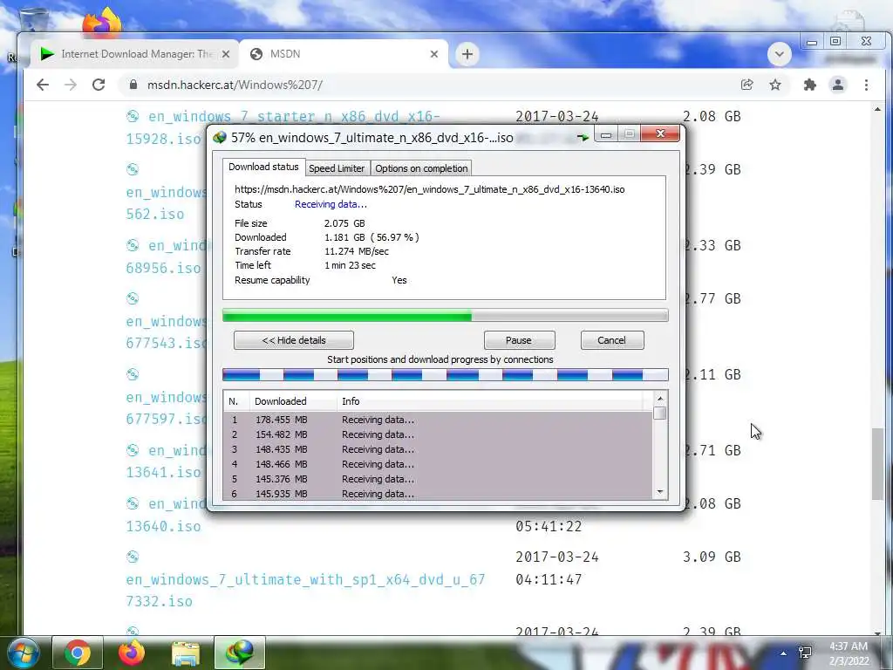This screenshot has height=670, width=893.
Task: Select the MSDN browser tab
Action: click(344, 54)
